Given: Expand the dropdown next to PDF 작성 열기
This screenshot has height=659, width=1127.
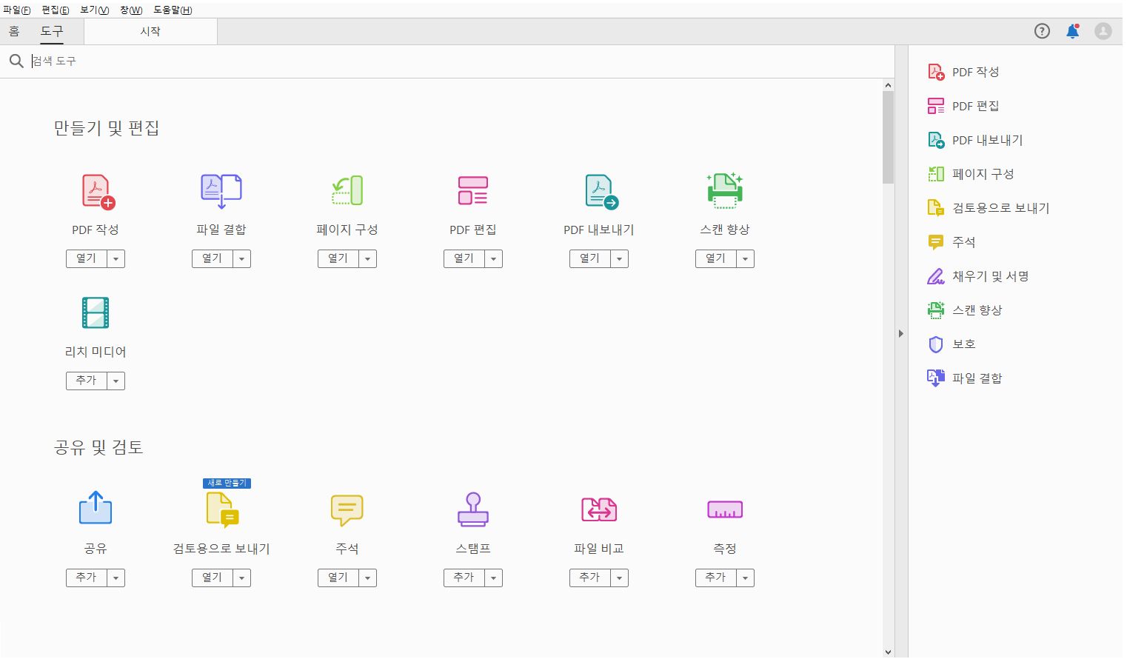Looking at the screenshot, I should (x=116, y=258).
